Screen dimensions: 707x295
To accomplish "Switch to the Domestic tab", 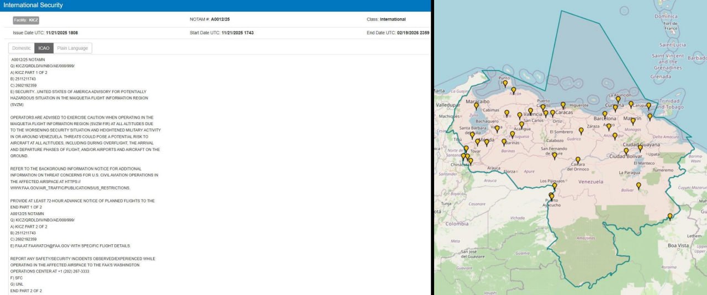I will (22, 48).
